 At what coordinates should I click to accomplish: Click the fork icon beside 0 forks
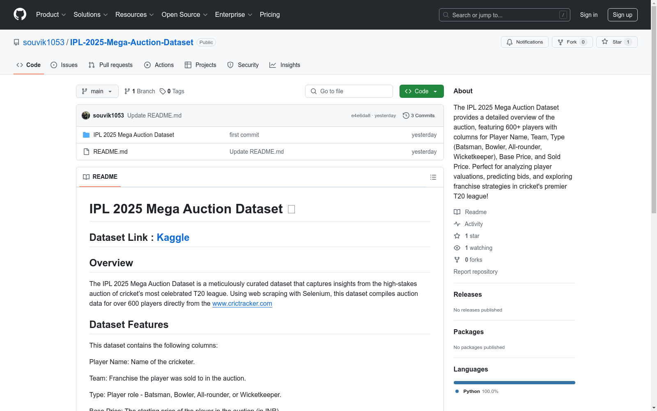(457, 260)
